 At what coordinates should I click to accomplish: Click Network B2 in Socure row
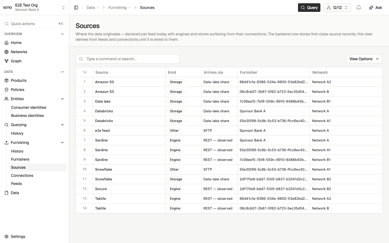pos(321,189)
